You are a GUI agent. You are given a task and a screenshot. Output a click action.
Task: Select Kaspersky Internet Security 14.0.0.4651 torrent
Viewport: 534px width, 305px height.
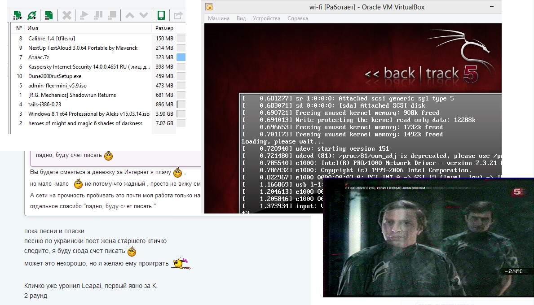tap(98, 67)
